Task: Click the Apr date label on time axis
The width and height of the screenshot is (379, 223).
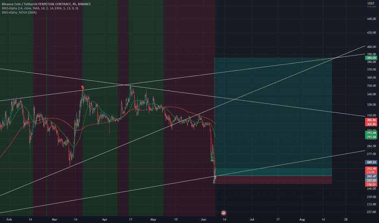Action: pos(105,219)
